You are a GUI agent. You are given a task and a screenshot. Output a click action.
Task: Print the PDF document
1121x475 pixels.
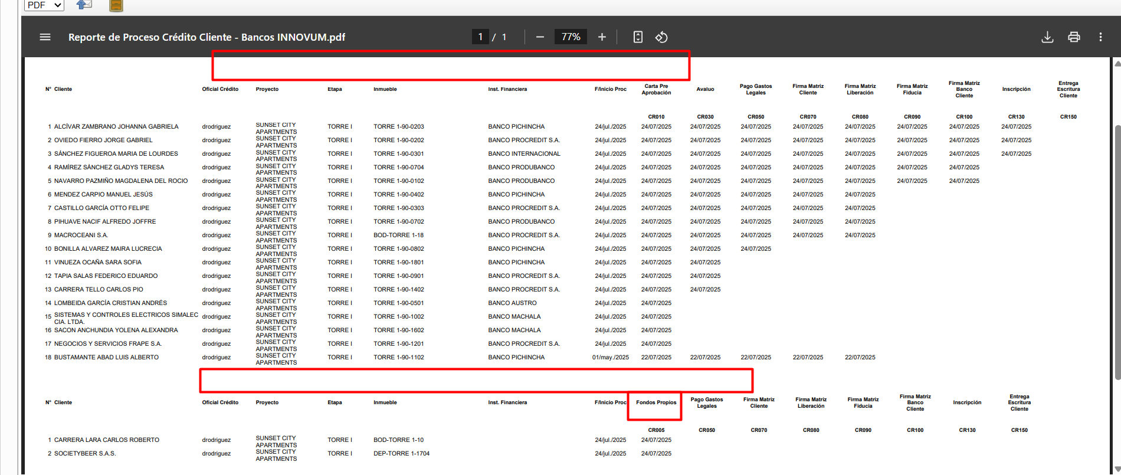click(1074, 37)
